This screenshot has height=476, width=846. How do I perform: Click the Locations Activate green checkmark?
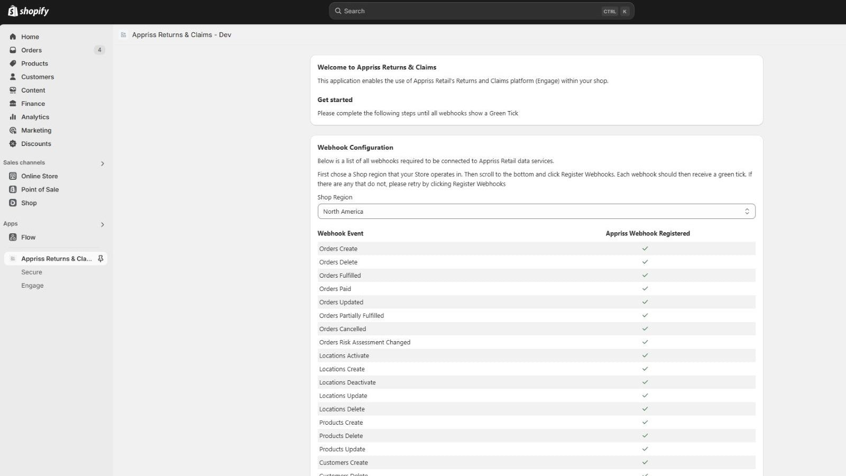645,355
